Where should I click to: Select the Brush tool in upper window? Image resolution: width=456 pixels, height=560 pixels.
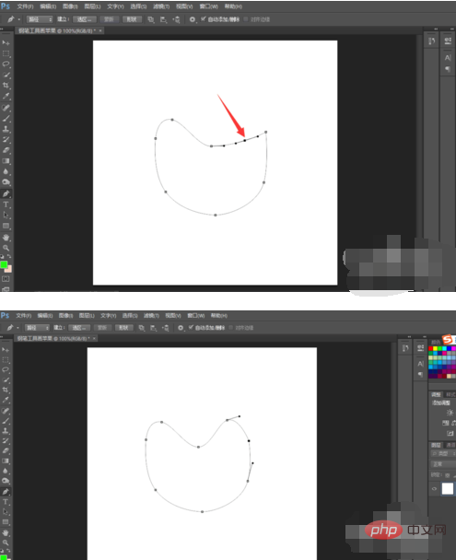pyautogui.click(x=6, y=119)
